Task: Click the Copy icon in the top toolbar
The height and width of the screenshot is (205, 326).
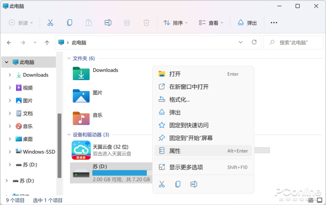Action: (x=70, y=23)
